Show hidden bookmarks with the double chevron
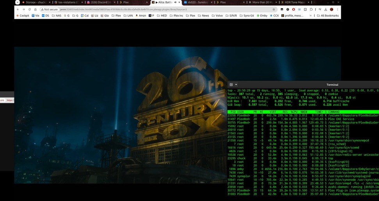Image resolution: width=379 pixels, height=201 pixels. pyautogui.click(x=311, y=16)
